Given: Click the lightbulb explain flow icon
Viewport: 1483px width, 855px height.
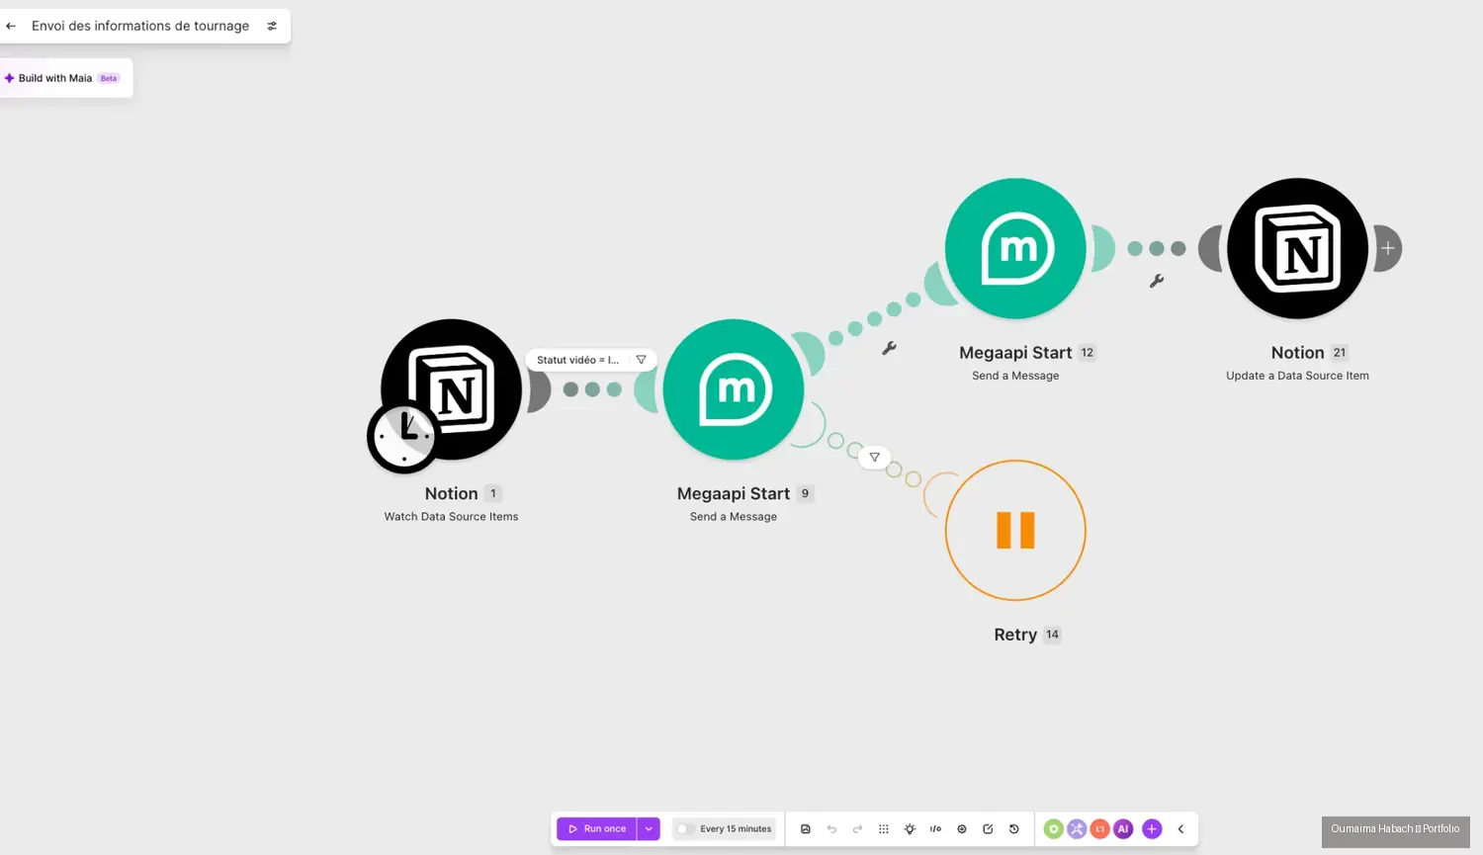Looking at the screenshot, I should pyautogui.click(x=910, y=829).
